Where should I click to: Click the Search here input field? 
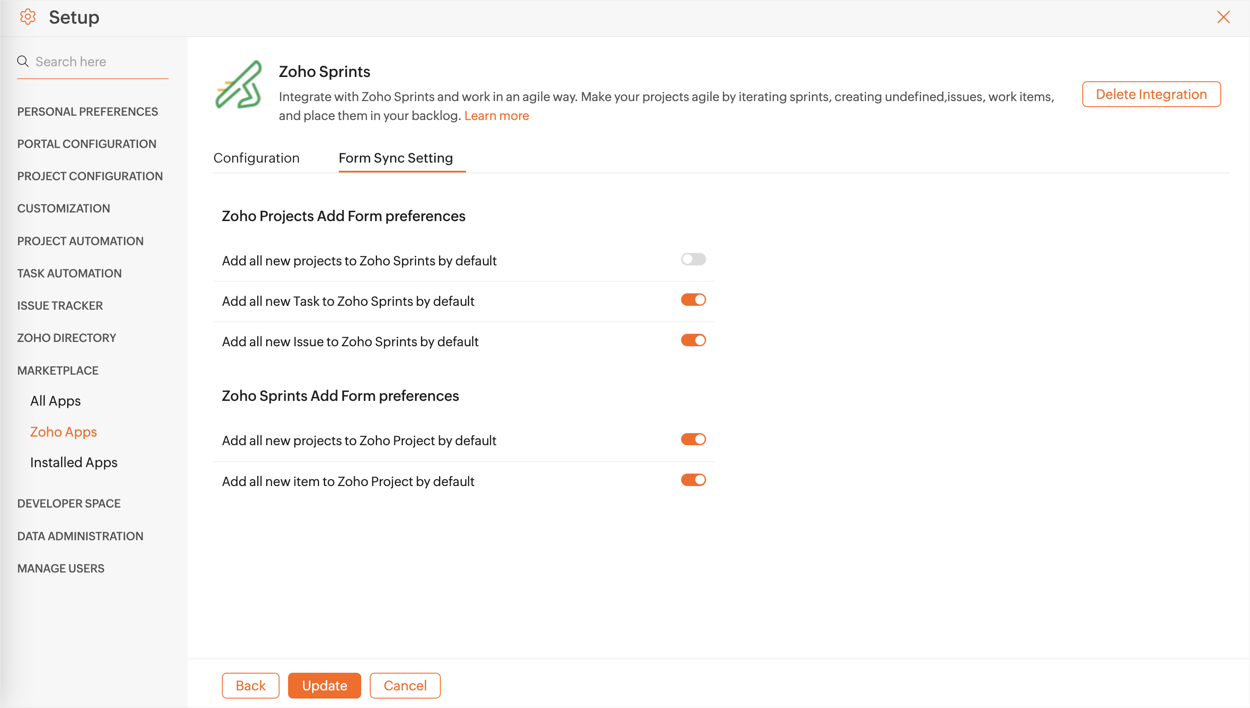[x=100, y=62]
